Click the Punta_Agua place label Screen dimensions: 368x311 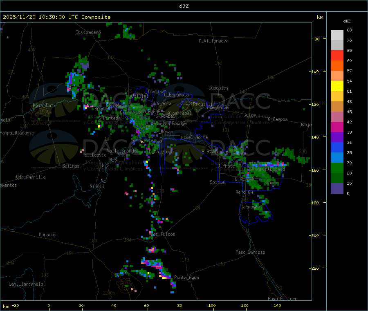(186, 277)
